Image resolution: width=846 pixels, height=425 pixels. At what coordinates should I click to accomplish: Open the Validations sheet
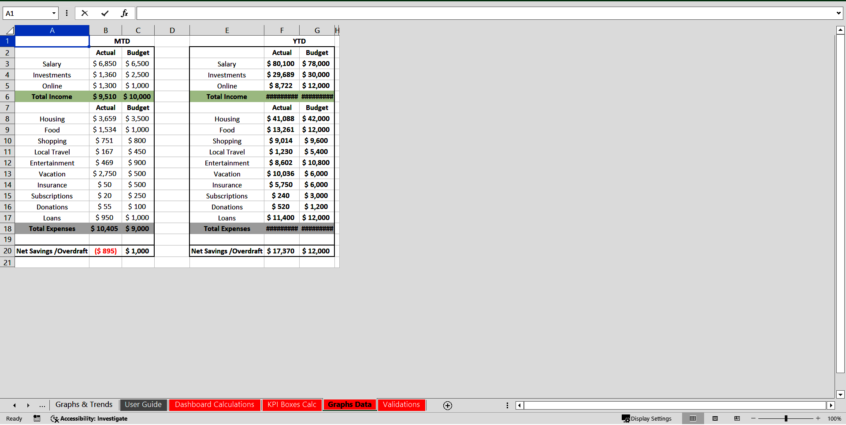coord(401,405)
